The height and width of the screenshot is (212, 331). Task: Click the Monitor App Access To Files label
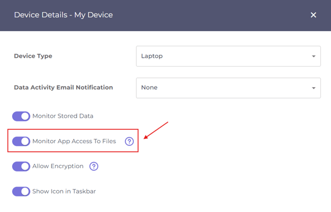(x=74, y=141)
